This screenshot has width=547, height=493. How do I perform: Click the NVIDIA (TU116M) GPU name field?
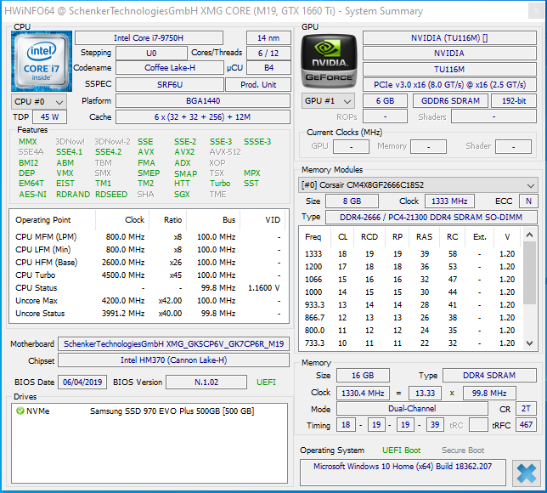(449, 37)
